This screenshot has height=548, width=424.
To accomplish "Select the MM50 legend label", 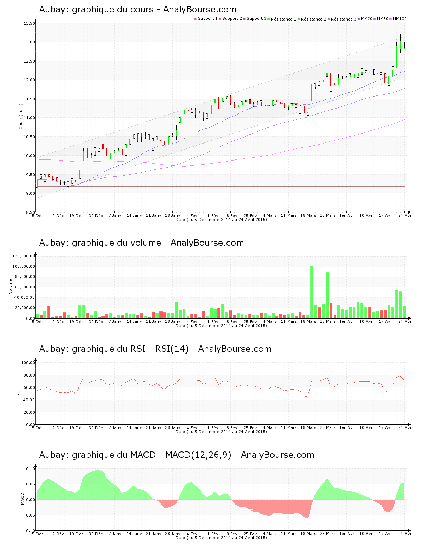I will [383, 19].
